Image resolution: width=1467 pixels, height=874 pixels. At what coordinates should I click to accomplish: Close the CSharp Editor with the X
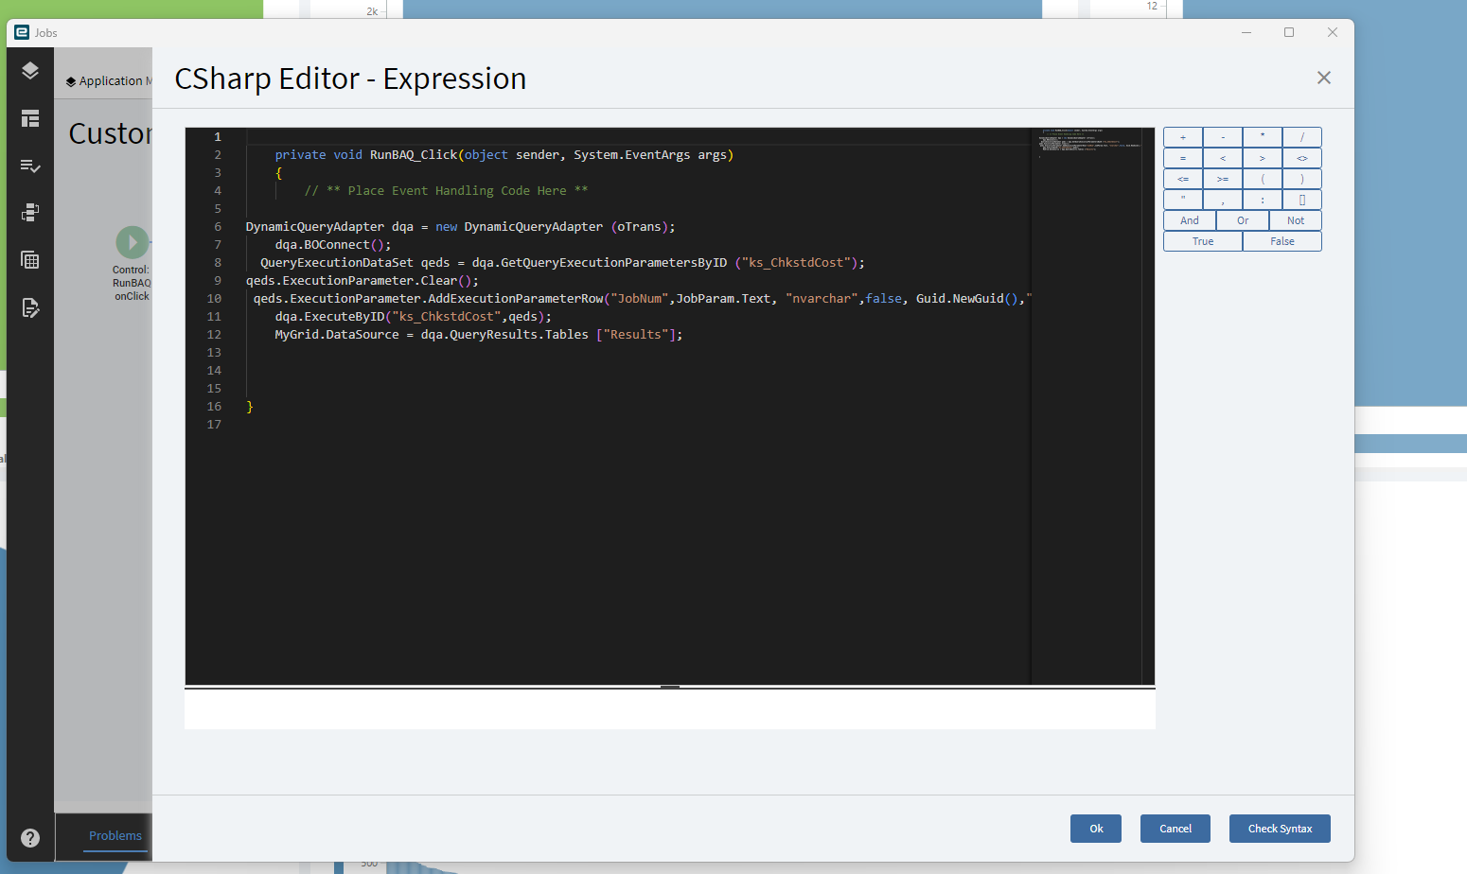pyautogui.click(x=1324, y=78)
